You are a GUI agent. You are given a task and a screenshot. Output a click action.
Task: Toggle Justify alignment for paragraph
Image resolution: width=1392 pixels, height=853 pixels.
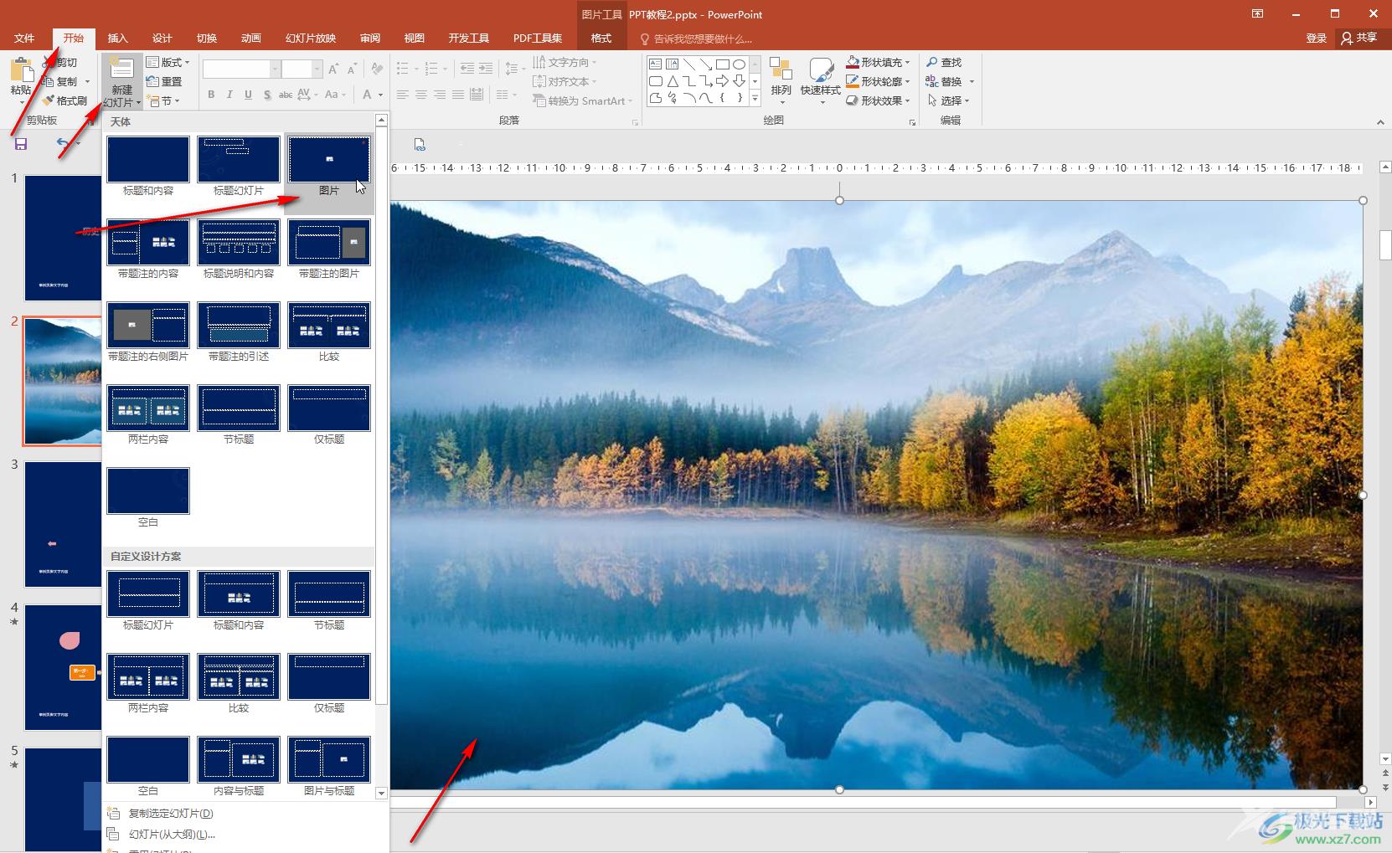pyautogui.click(x=458, y=95)
